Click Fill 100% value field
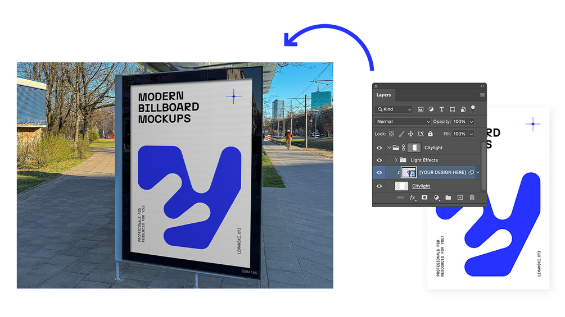Image resolution: width=565 pixels, height=317 pixels. [460, 134]
